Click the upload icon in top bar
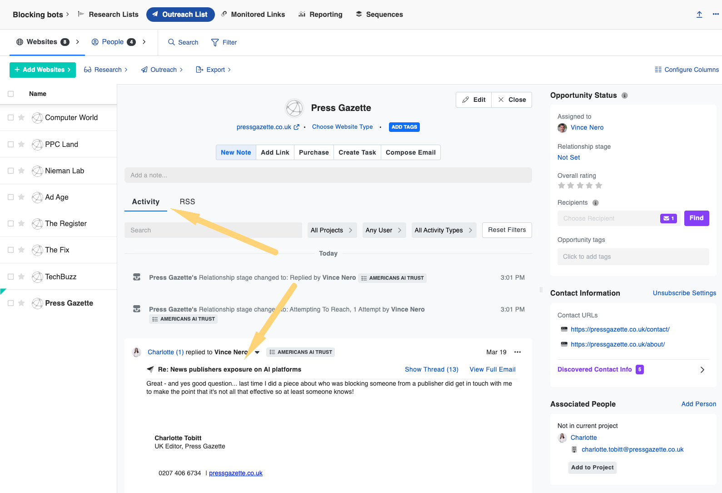Viewport: 722px width, 493px height. click(699, 15)
